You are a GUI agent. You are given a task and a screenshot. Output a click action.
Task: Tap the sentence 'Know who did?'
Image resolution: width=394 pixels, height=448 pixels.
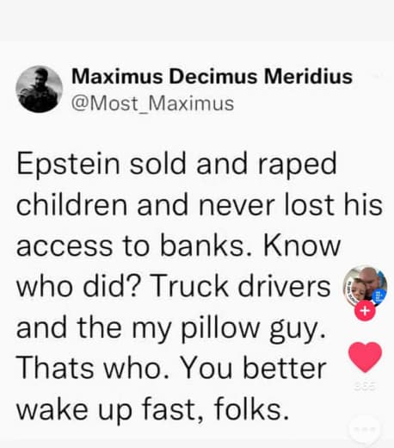coord(178,266)
